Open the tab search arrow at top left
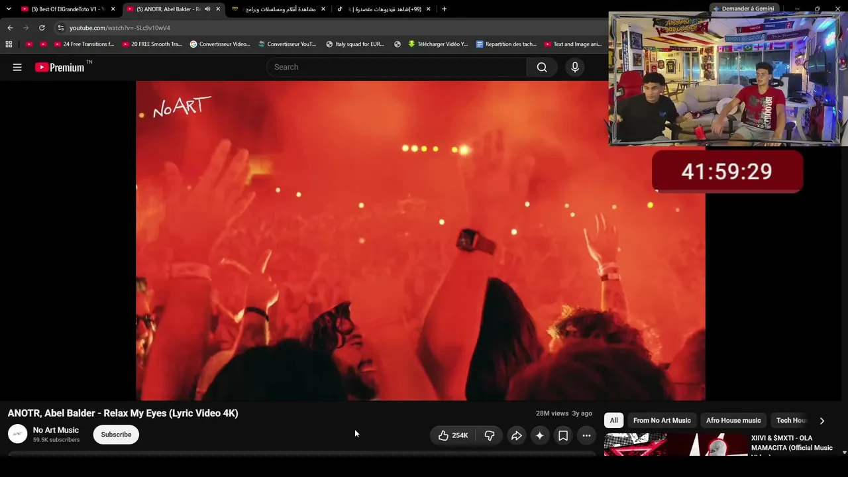The image size is (848, 477). (x=9, y=9)
